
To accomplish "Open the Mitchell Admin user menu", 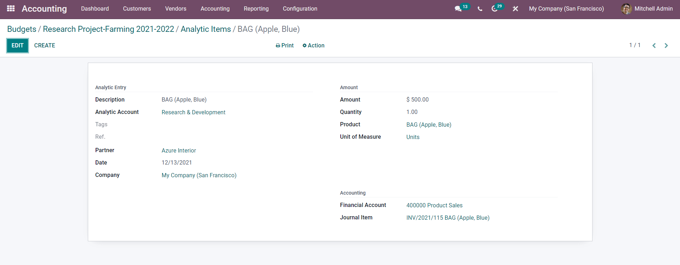I will [647, 9].
